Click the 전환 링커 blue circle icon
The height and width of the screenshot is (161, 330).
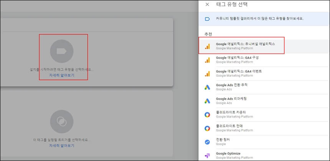[207, 142]
